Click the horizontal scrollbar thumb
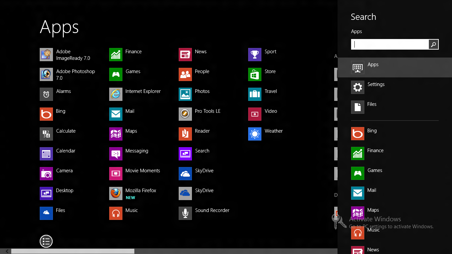 point(73,251)
